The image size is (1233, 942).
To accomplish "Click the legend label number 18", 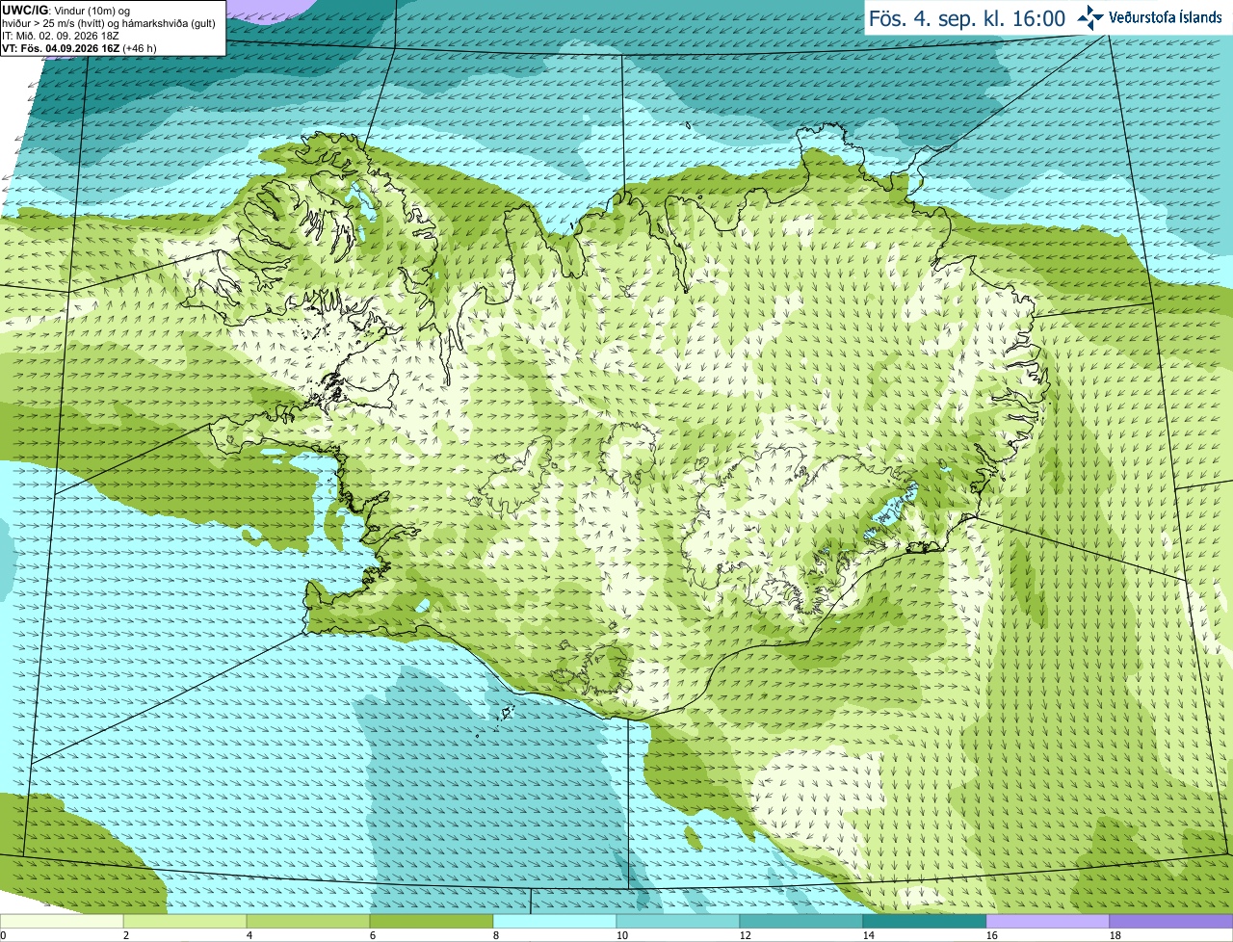I will pyautogui.click(x=1115, y=935).
